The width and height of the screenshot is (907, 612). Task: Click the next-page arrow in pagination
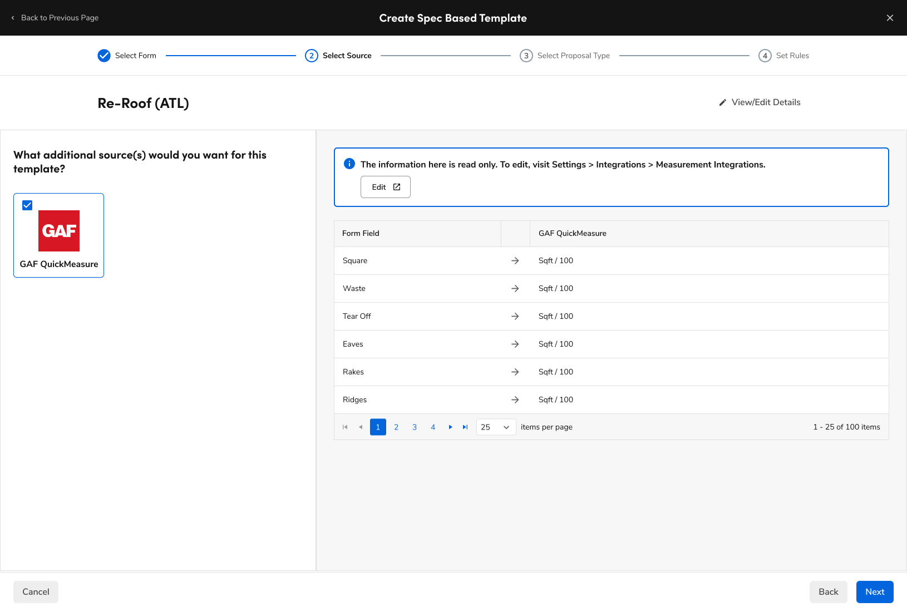(x=450, y=427)
